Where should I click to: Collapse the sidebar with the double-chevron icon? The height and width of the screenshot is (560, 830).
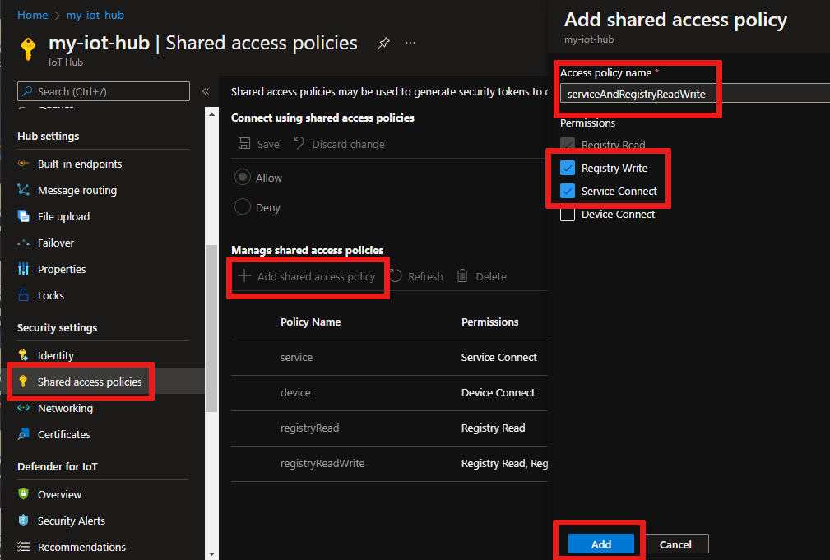pyautogui.click(x=206, y=91)
